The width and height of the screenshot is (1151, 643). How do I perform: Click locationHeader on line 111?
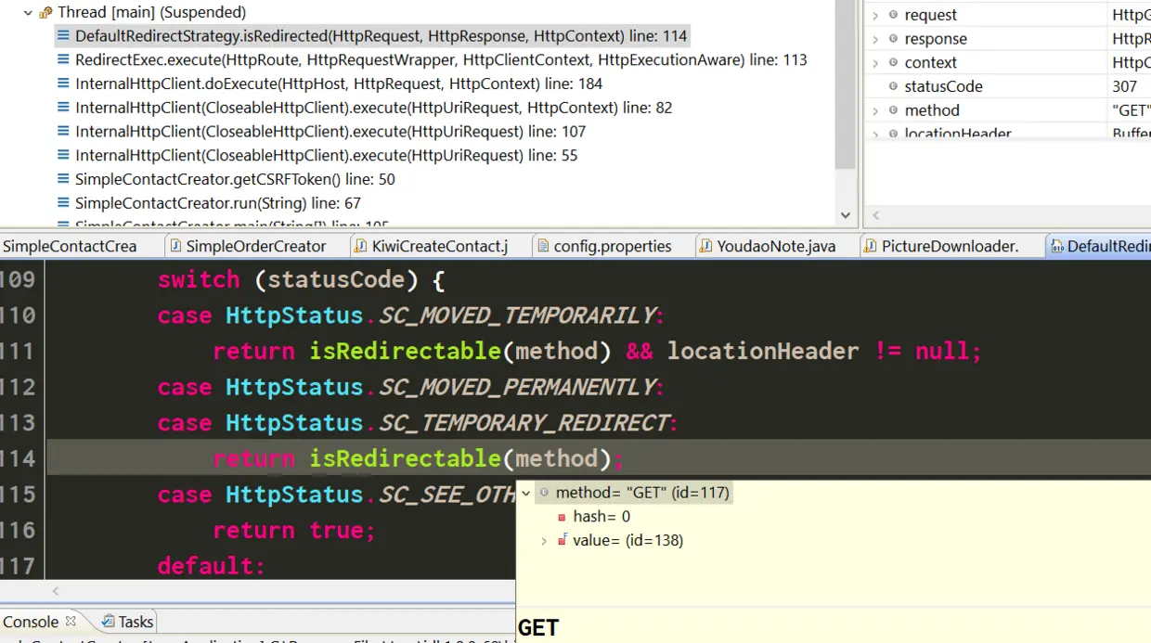763,351
